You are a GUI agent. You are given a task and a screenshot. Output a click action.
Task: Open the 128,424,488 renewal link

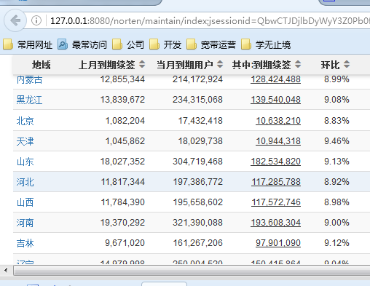tap(275, 79)
